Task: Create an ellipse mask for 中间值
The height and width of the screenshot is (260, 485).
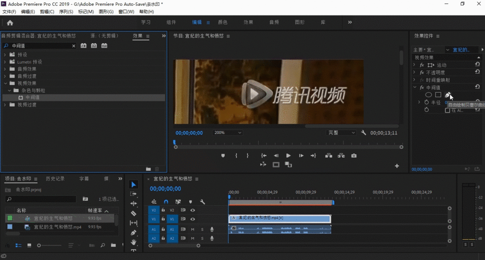Action: [x=428, y=95]
